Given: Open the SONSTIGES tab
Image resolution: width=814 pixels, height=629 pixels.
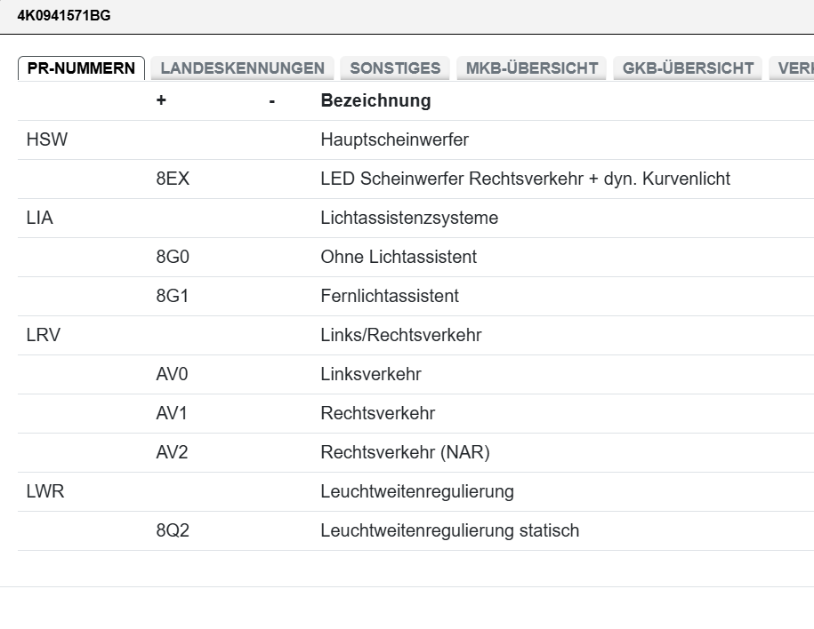Looking at the screenshot, I should [395, 68].
